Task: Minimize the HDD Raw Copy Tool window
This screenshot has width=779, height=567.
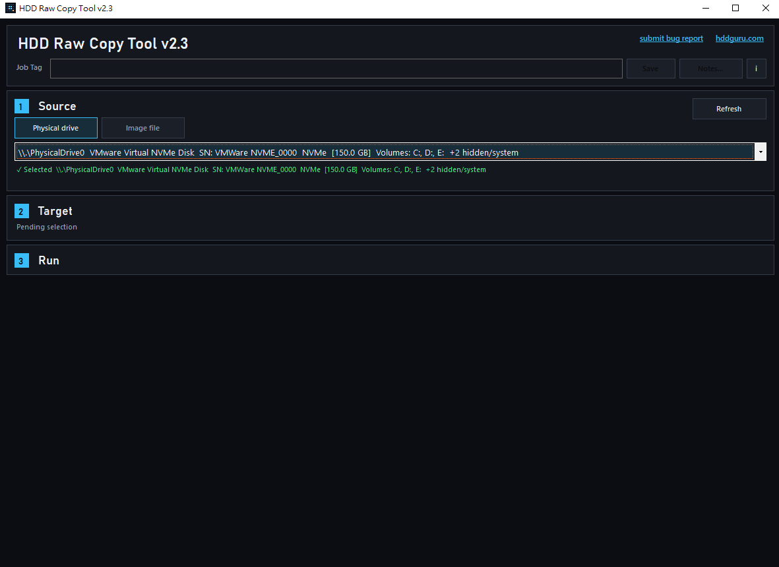Action: pyautogui.click(x=705, y=8)
